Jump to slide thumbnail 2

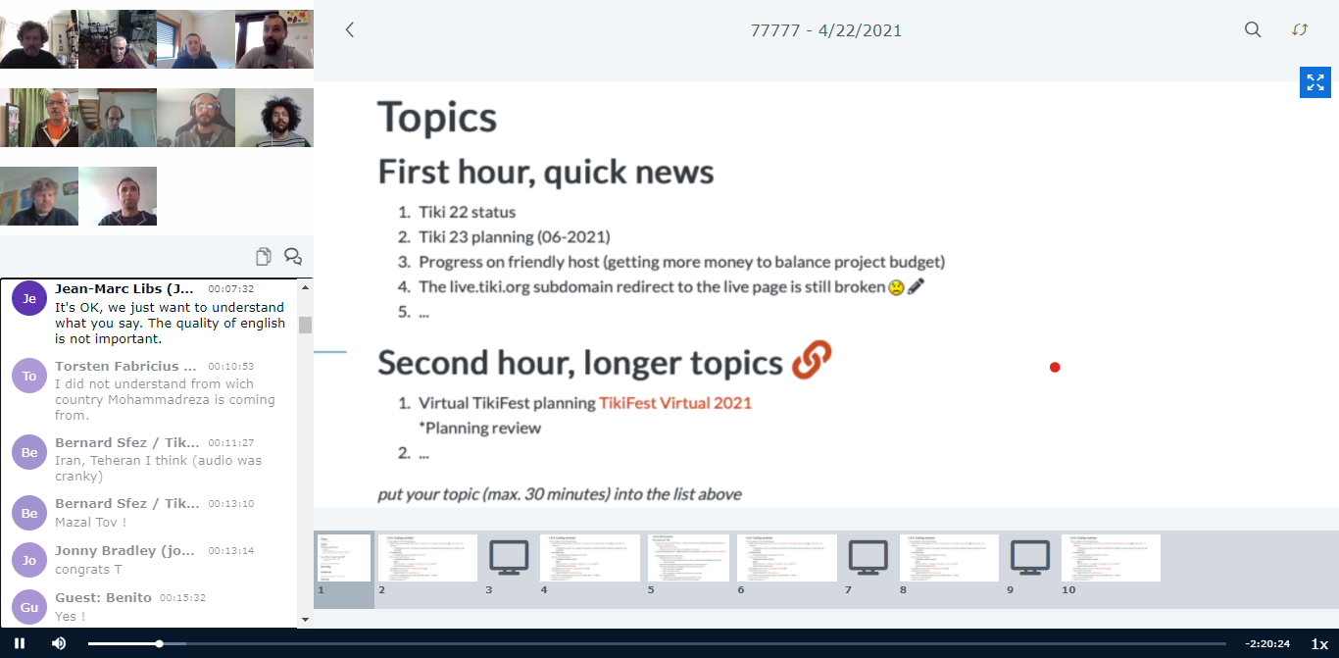click(427, 558)
